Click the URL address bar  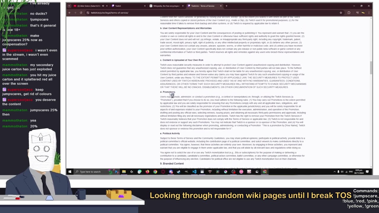(215, 13)
